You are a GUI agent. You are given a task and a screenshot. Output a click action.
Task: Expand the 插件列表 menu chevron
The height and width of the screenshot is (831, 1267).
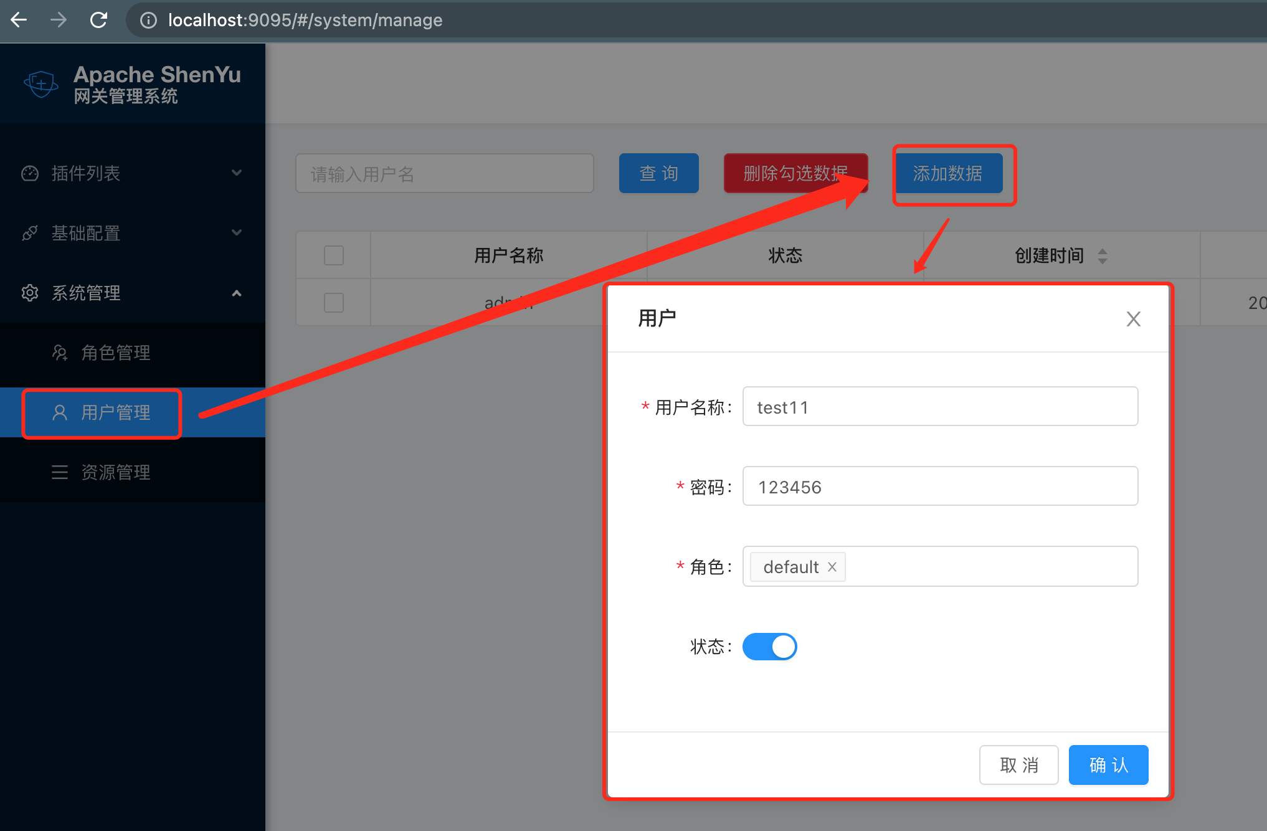[237, 173]
